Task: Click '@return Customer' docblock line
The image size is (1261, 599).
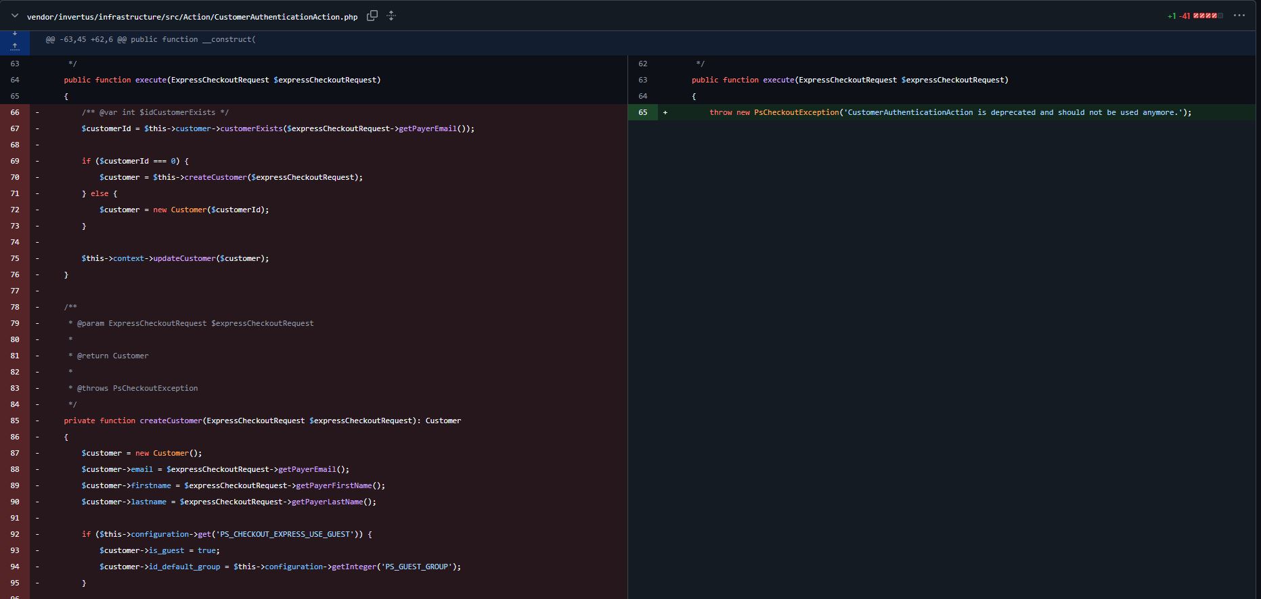Action: click(108, 356)
